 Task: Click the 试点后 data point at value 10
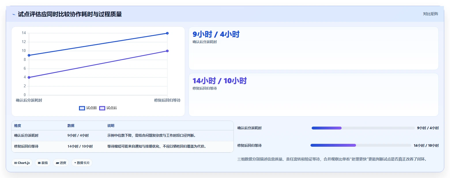[167, 51]
